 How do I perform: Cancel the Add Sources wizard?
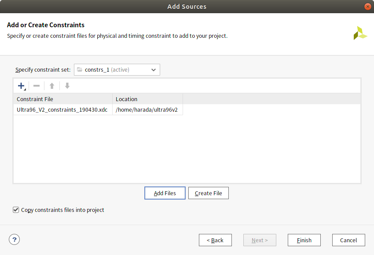pyautogui.click(x=348, y=240)
